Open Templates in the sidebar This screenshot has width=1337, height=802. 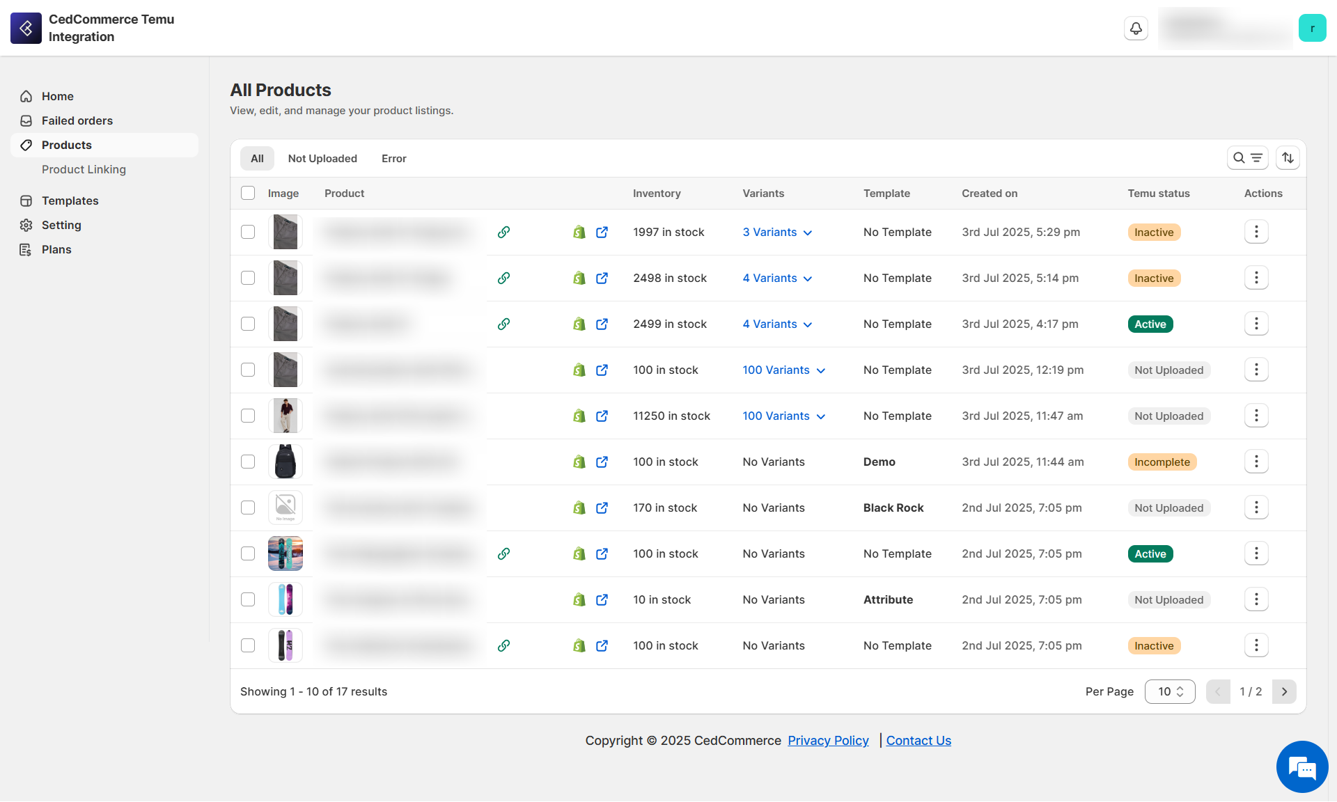(x=104, y=200)
